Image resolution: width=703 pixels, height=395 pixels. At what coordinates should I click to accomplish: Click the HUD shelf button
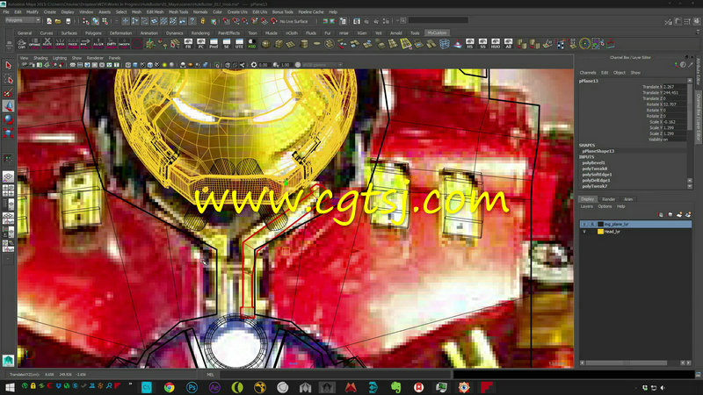pos(496,44)
